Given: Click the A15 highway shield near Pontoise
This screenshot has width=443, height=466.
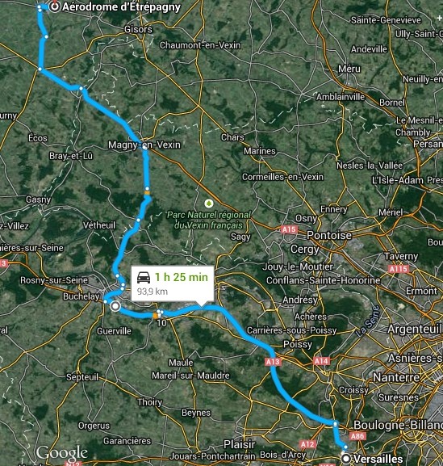Looking at the screenshot, I should (x=289, y=229).
